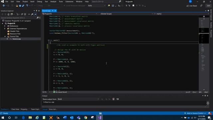Open the Project menu

(x=25, y=2)
